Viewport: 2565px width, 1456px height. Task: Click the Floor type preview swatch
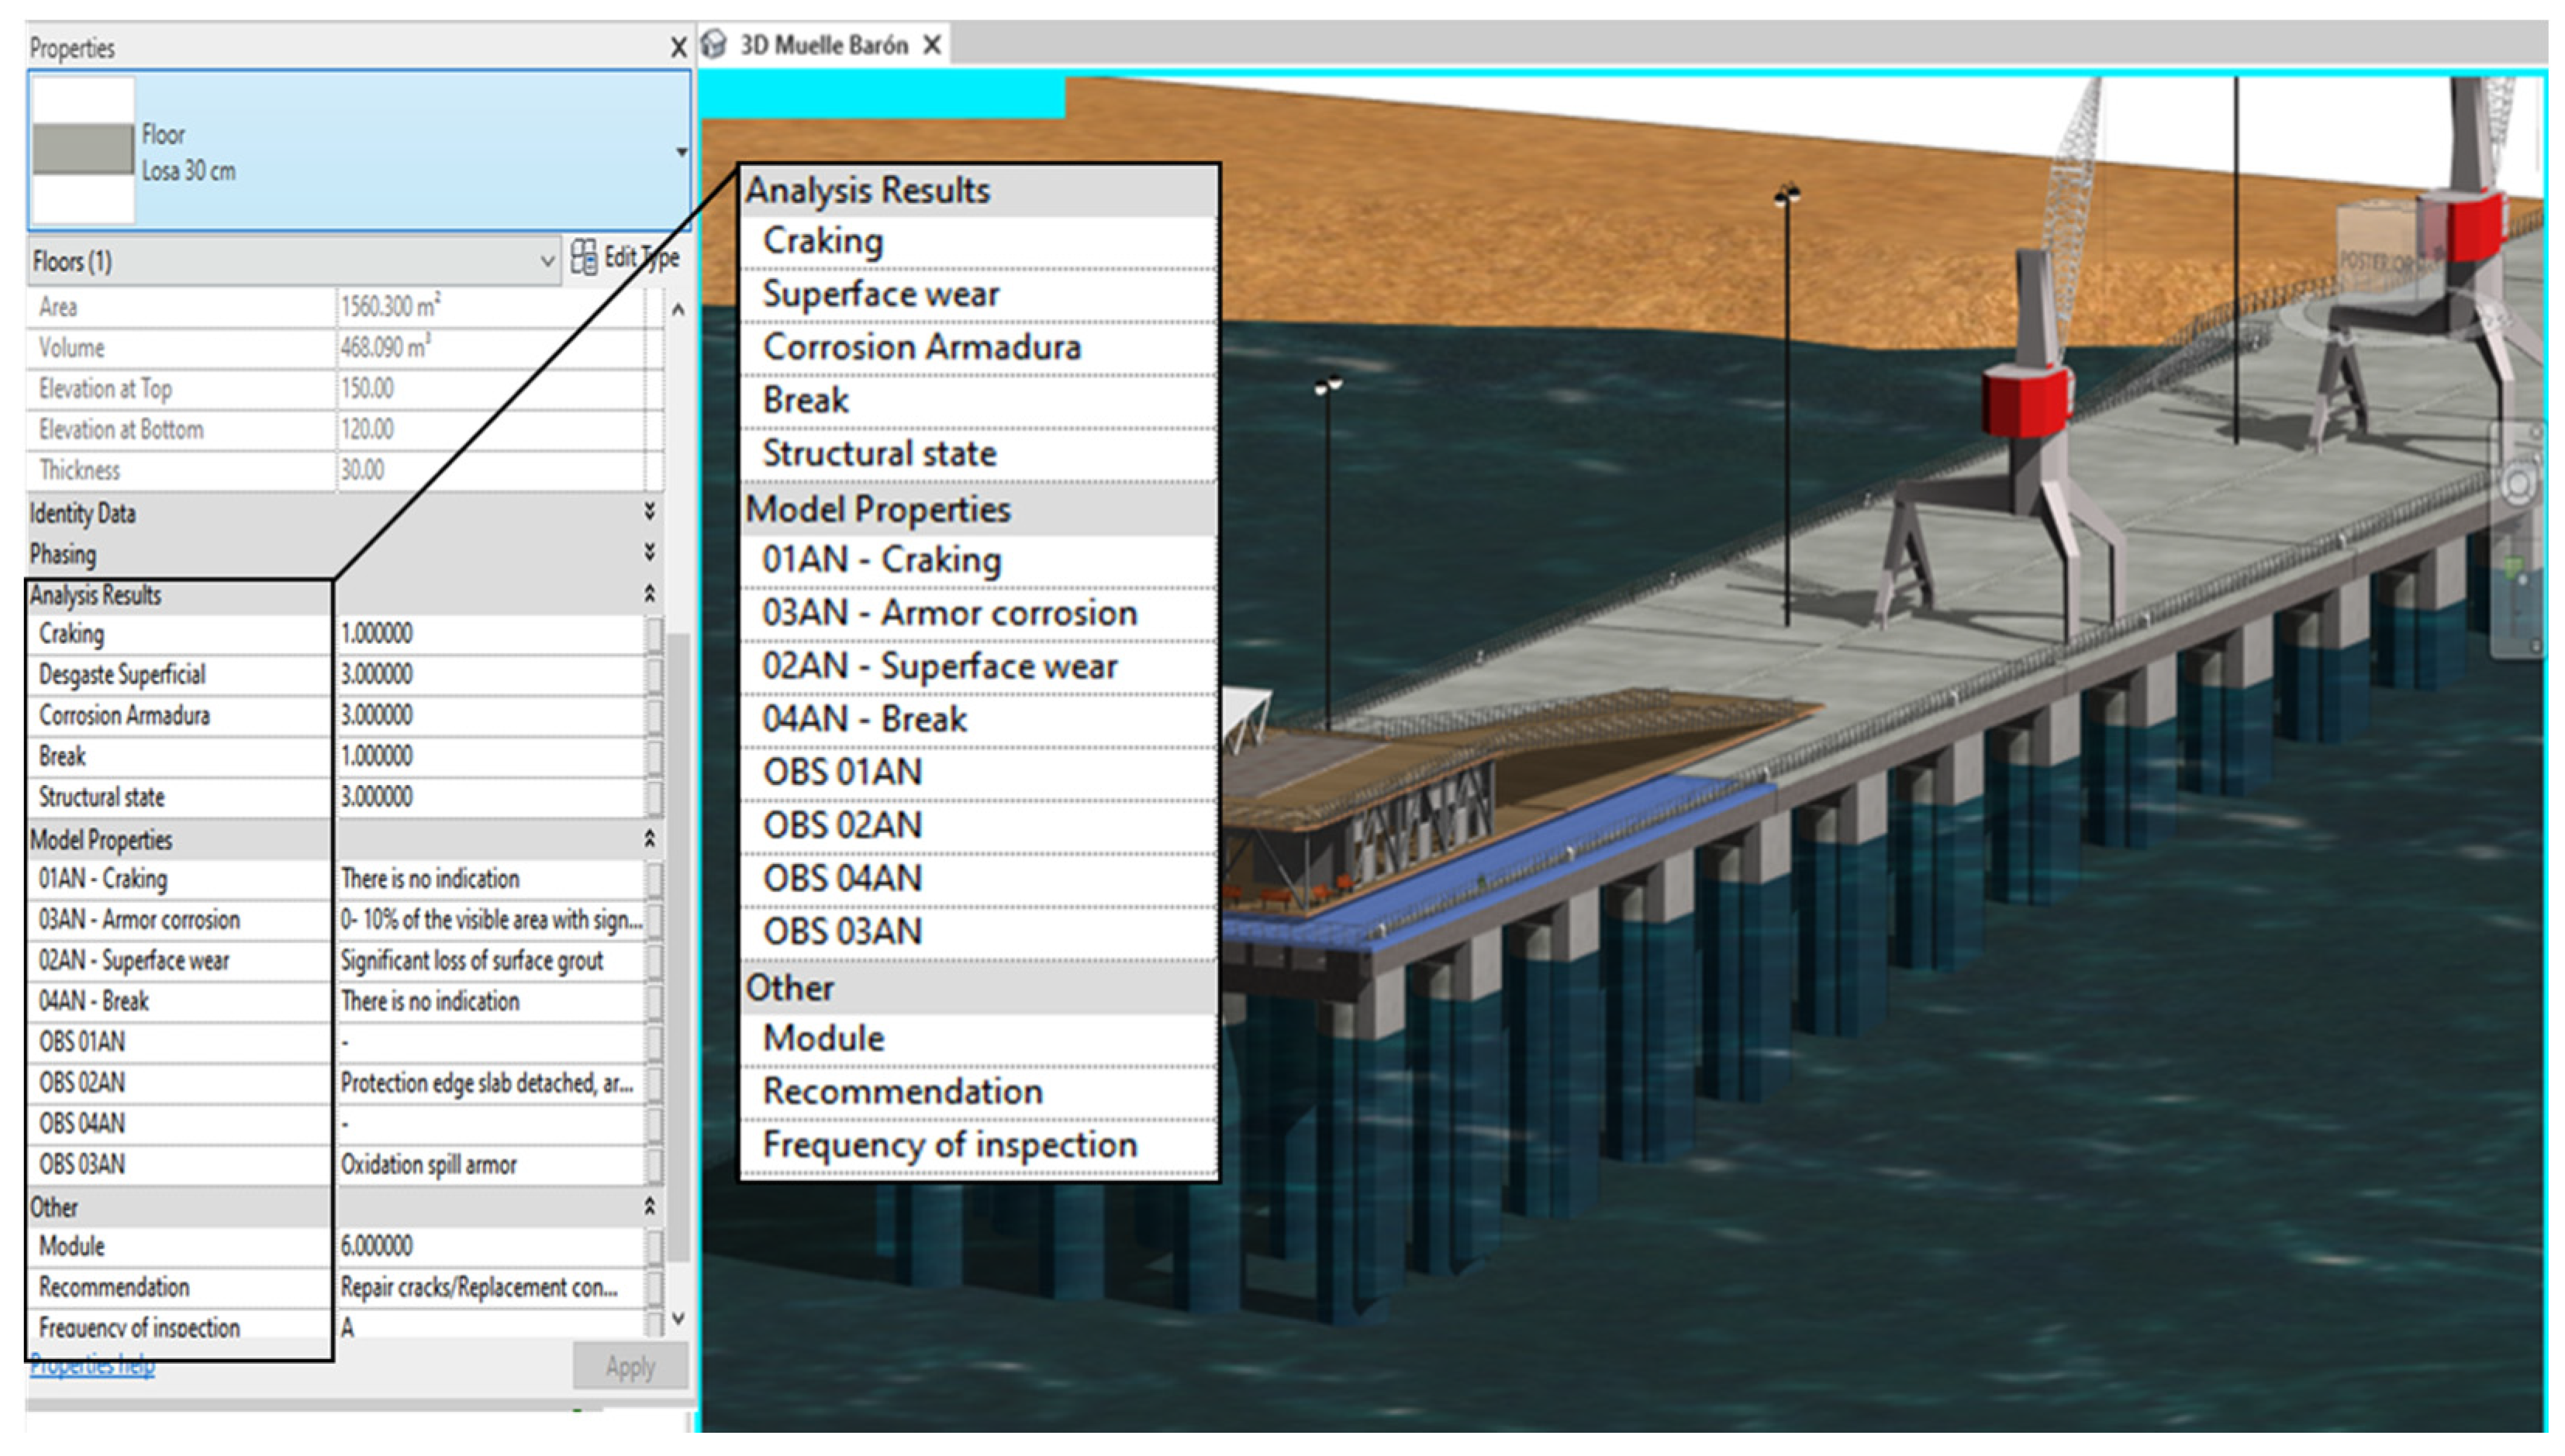click(83, 150)
